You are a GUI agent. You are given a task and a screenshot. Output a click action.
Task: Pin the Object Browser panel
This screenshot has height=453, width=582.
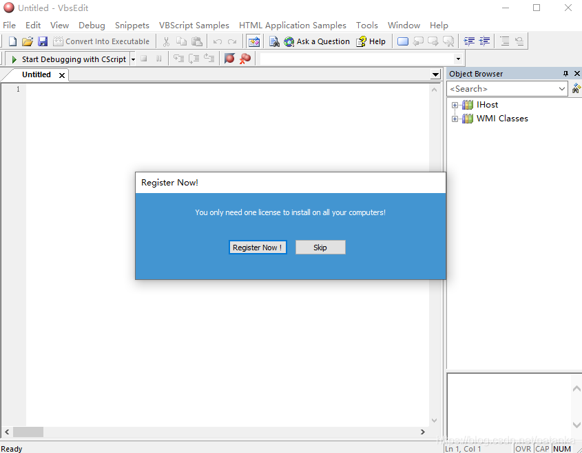pyautogui.click(x=565, y=74)
